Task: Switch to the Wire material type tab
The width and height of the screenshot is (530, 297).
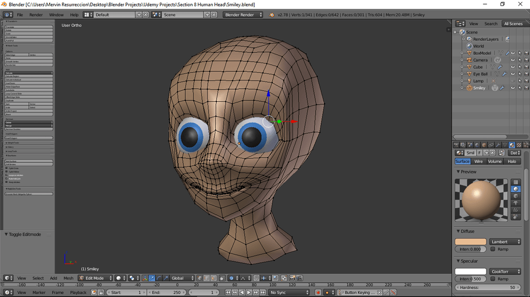Action: tap(479, 161)
